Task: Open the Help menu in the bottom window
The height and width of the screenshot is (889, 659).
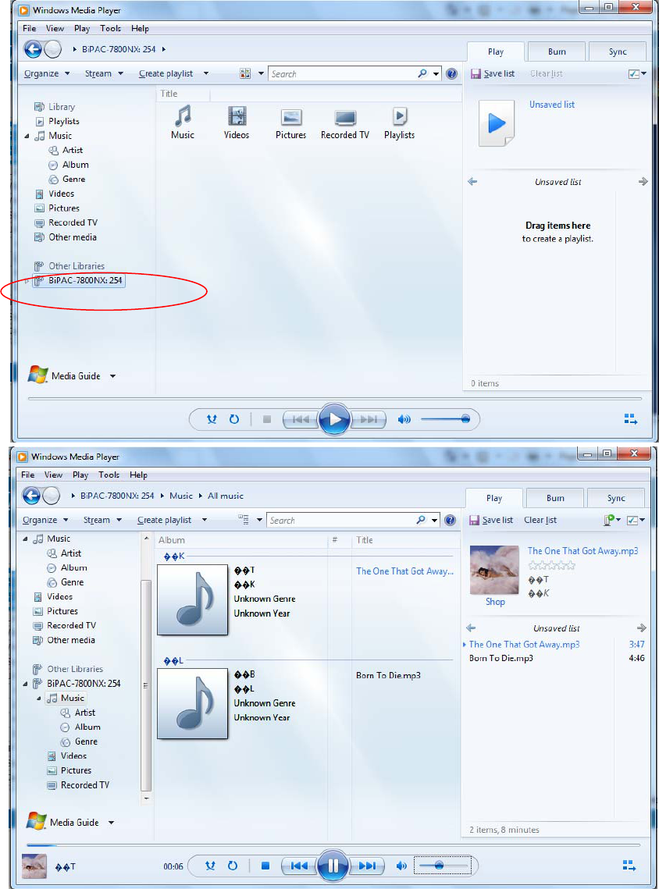Action: coord(138,475)
